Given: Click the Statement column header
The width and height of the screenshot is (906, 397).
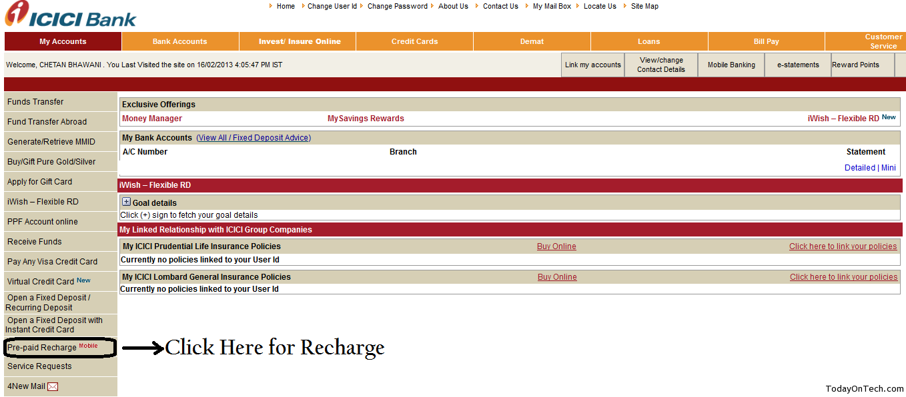Looking at the screenshot, I should click(x=866, y=152).
